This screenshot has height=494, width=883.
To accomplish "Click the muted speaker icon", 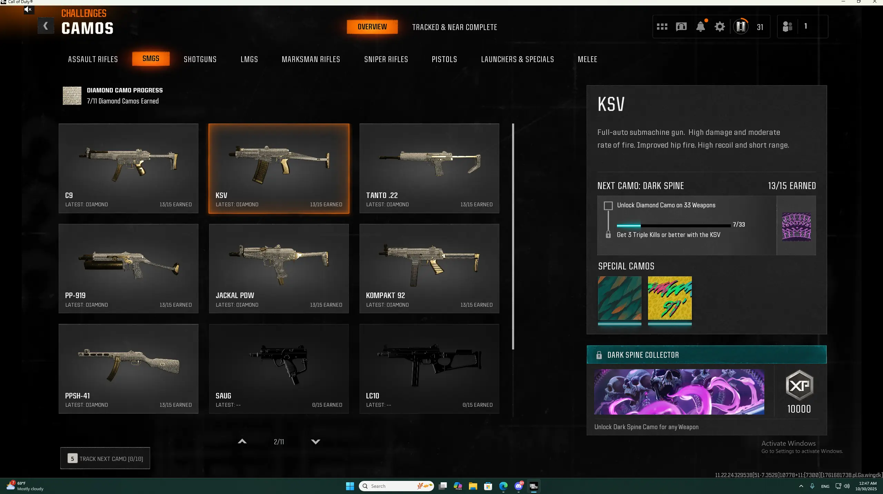I will [28, 10].
